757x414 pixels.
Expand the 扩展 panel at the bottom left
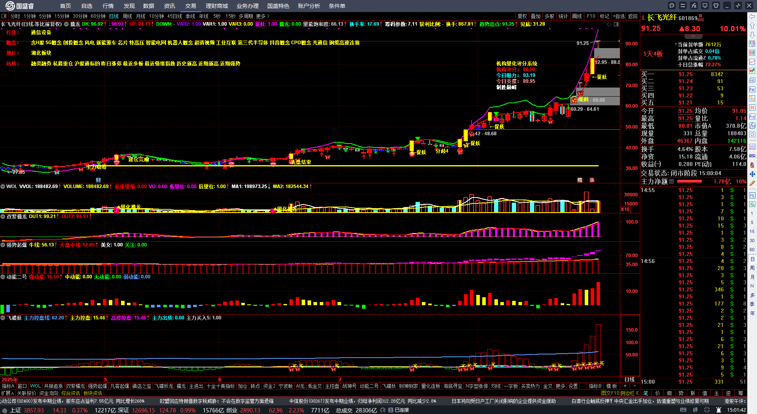pos(7,393)
